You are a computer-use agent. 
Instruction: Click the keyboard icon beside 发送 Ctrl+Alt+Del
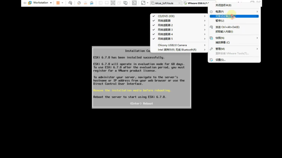tap(211, 27)
